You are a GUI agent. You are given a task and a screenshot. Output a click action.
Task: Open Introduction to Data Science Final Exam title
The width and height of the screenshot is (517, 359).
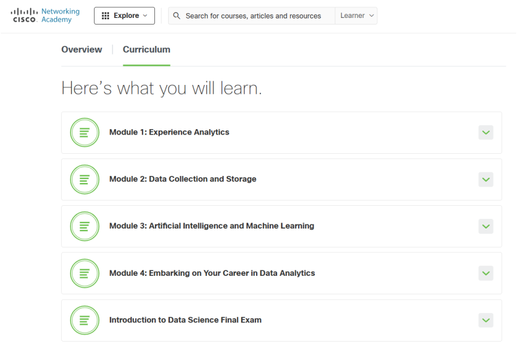coord(185,320)
